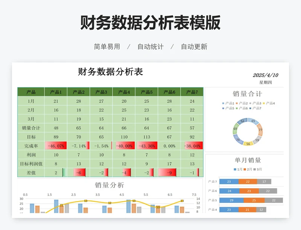Select target profit cell 17 for 产品6
The image size is (301, 230).
pos(169,164)
